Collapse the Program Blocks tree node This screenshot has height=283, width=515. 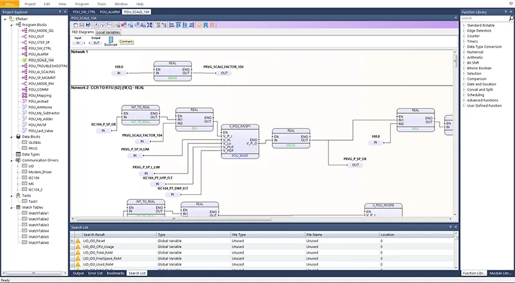point(12,24)
